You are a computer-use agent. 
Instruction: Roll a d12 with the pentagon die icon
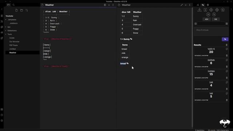[x=223, y=10]
